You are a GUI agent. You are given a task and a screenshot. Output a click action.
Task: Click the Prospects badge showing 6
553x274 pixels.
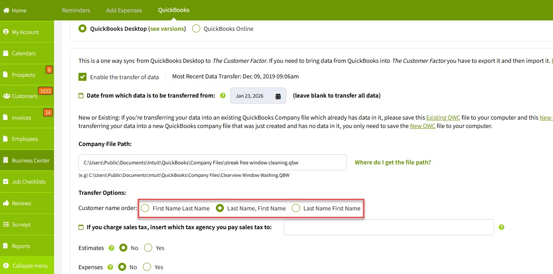49,70
